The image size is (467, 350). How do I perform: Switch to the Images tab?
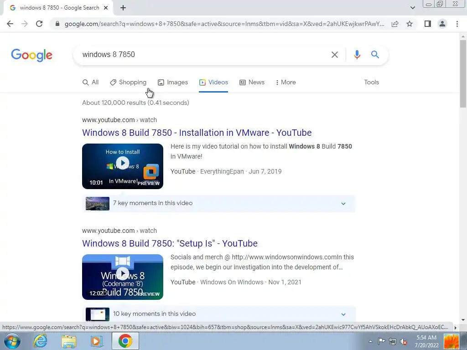click(173, 82)
